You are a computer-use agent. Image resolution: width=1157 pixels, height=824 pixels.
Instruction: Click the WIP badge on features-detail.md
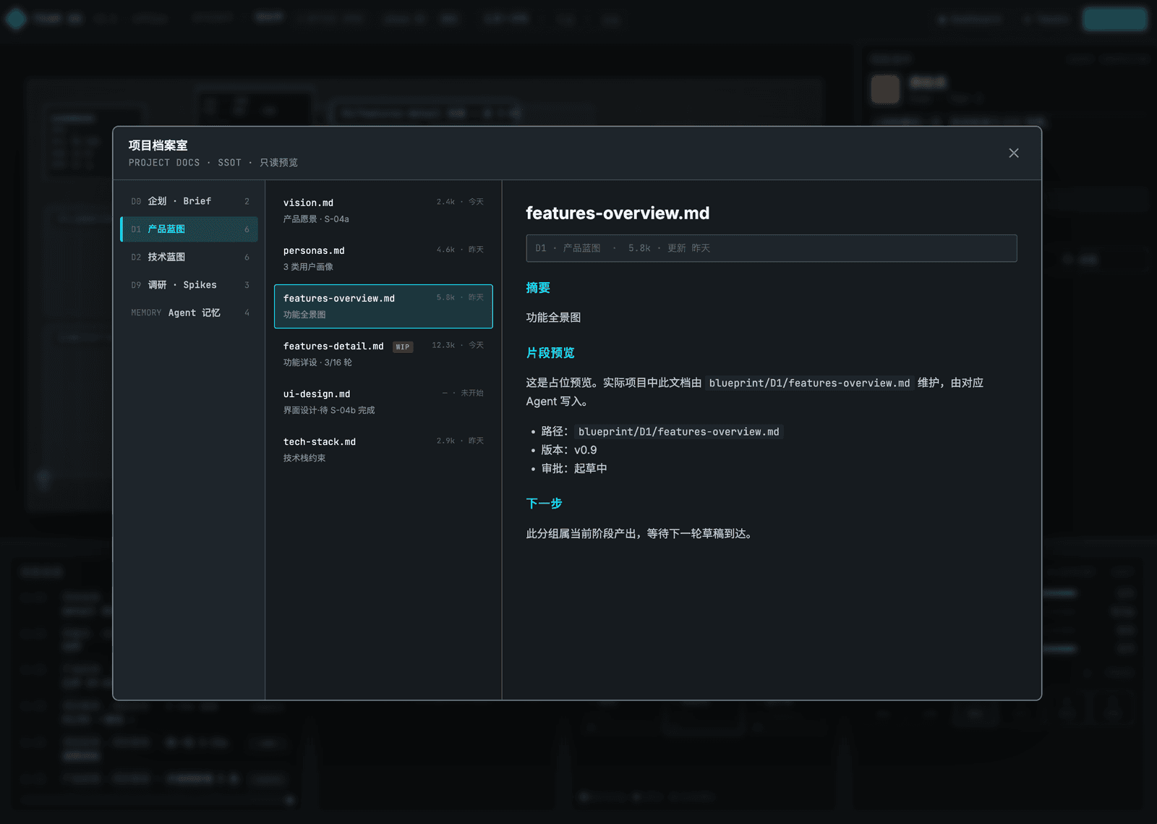(403, 347)
